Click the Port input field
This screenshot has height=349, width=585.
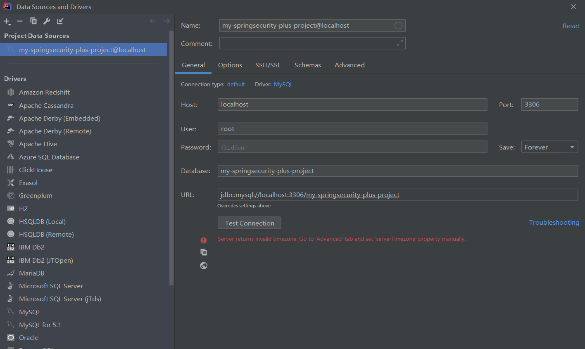(549, 104)
